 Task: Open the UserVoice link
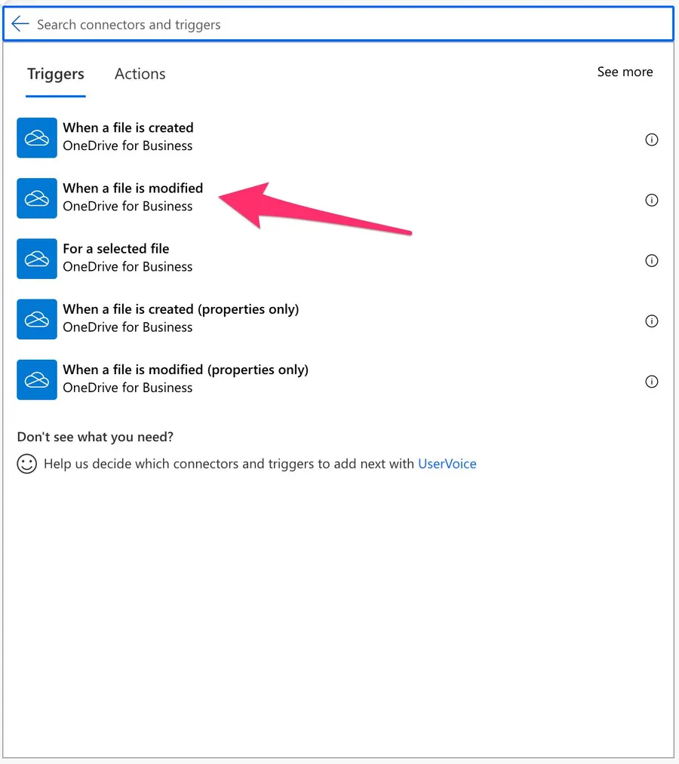(x=447, y=464)
